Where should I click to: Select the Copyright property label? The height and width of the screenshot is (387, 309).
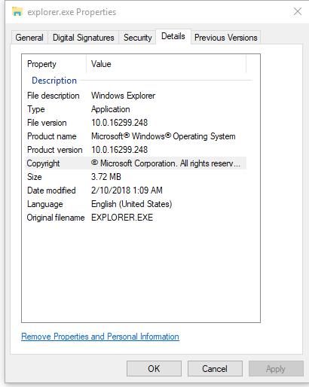[43, 163]
